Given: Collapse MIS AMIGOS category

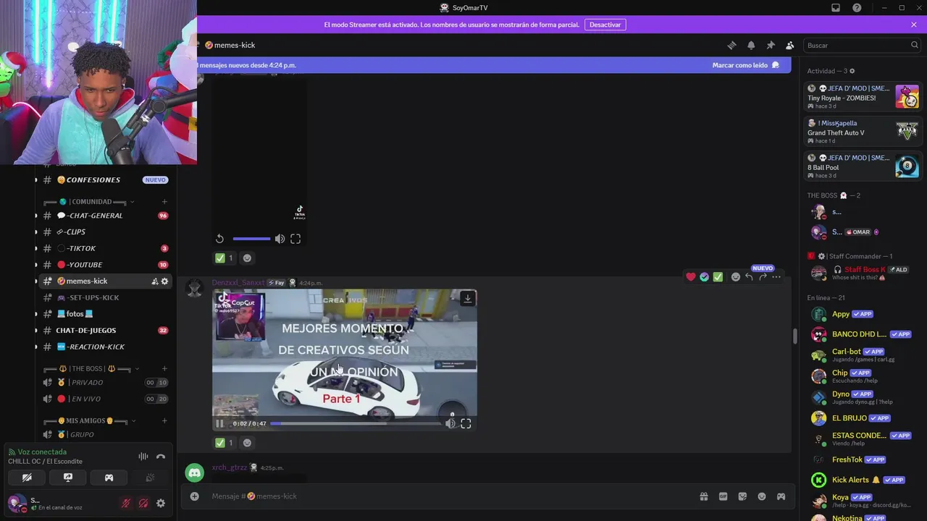Looking at the screenshot, I should pos(89,421).
